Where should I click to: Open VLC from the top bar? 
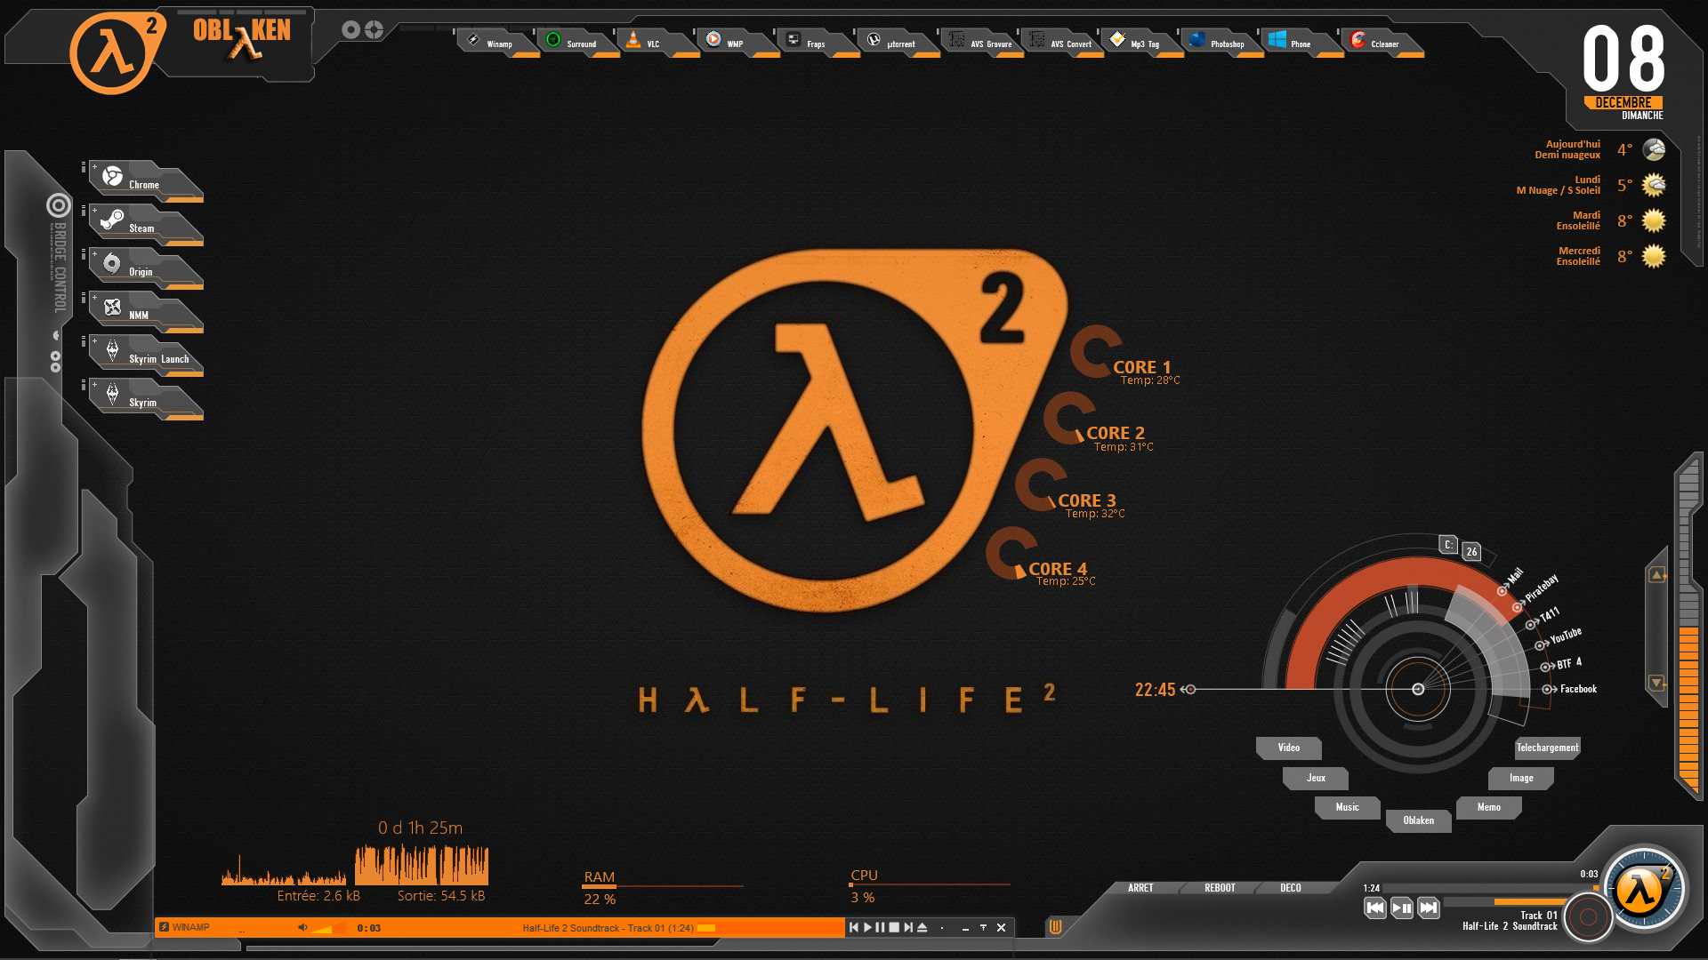click(x=658, y=42)
